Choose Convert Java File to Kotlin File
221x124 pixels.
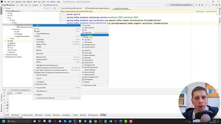coord(57,98)
